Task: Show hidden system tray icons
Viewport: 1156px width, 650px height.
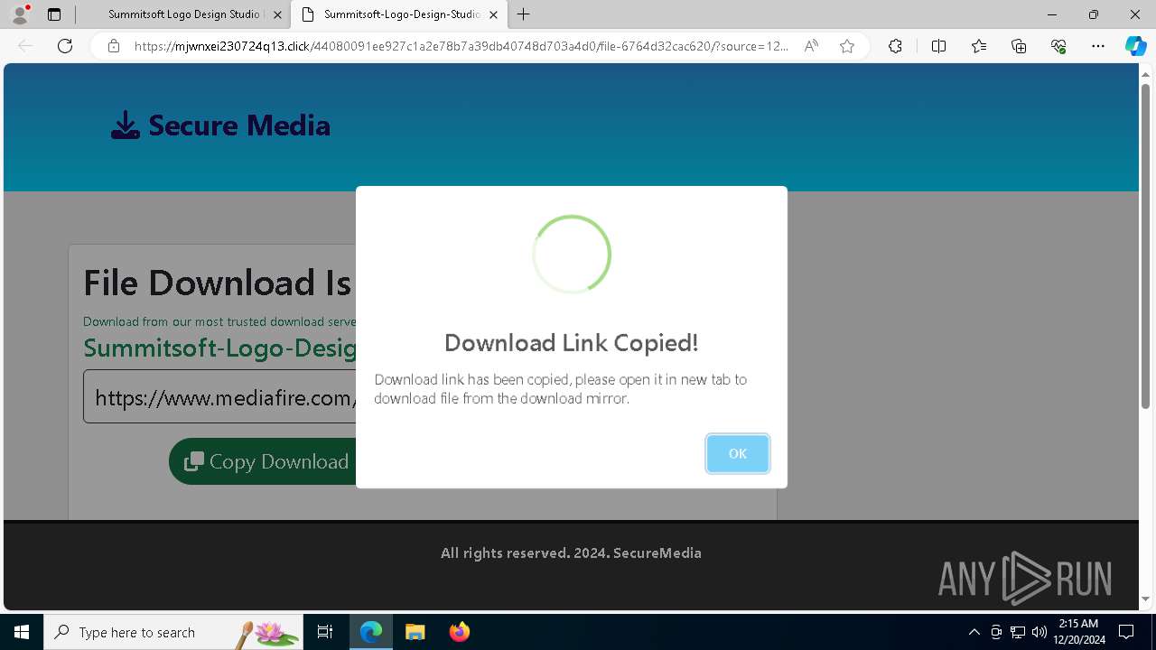Action: click(974, 632)
